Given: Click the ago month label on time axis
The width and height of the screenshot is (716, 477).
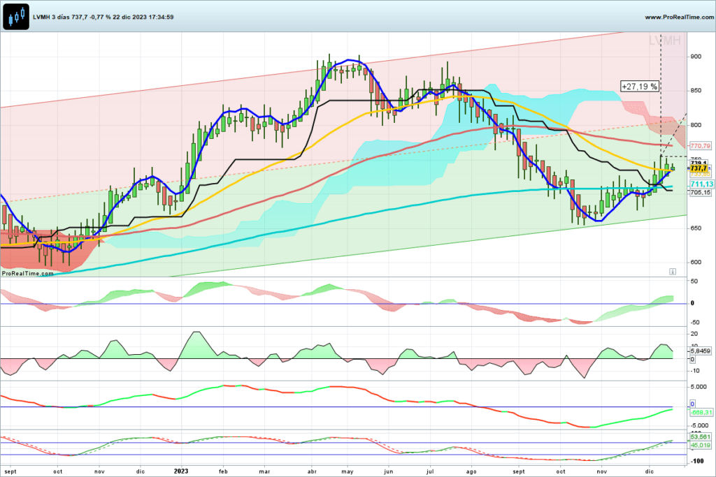Looking at the screenshot, I should [471, 471].
